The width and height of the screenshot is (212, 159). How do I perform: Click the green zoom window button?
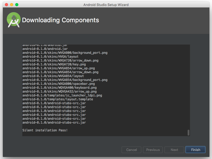(x=17, y=5)
